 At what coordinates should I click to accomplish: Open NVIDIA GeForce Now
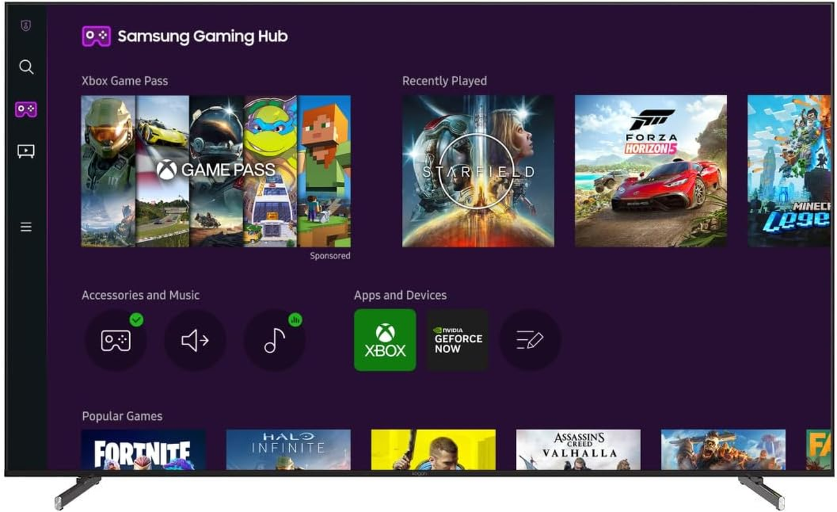(x=457, y=340)
